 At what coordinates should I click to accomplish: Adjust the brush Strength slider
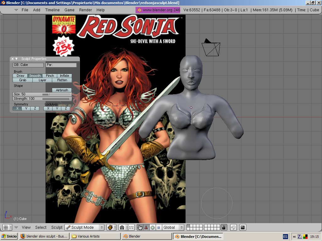(42, 99)
